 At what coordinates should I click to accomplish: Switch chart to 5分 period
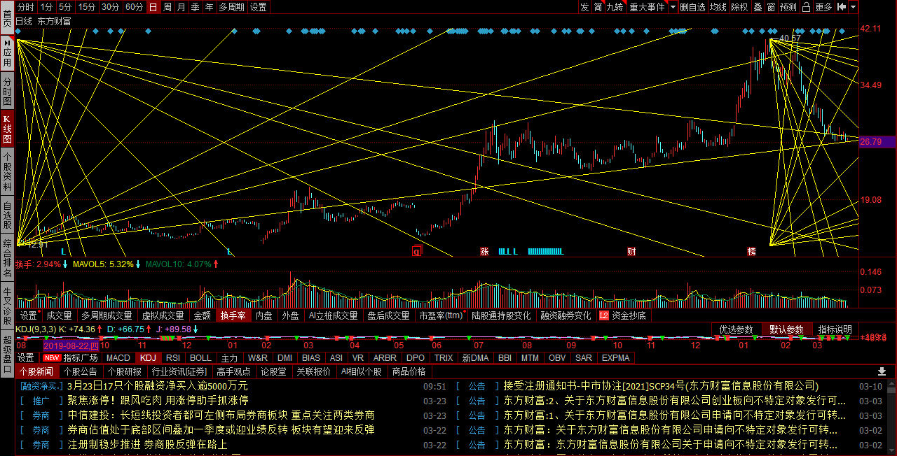pyautogui.click(x=65, y=7)
